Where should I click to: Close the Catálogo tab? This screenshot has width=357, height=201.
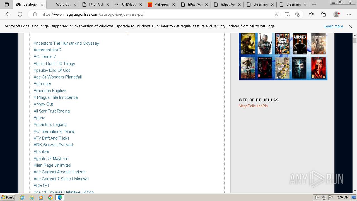(x=42, y=4)
